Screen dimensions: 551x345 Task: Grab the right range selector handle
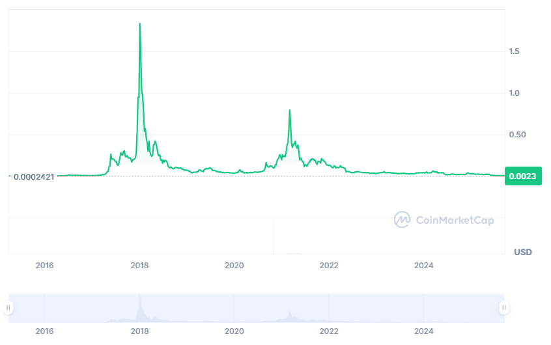[503, 307]
